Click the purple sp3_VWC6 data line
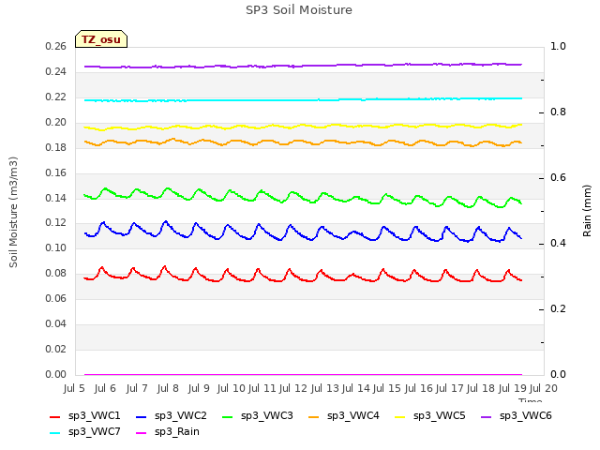Image resolution: width=600 pixels, height=450 pixels. click(x=302, y=66)
